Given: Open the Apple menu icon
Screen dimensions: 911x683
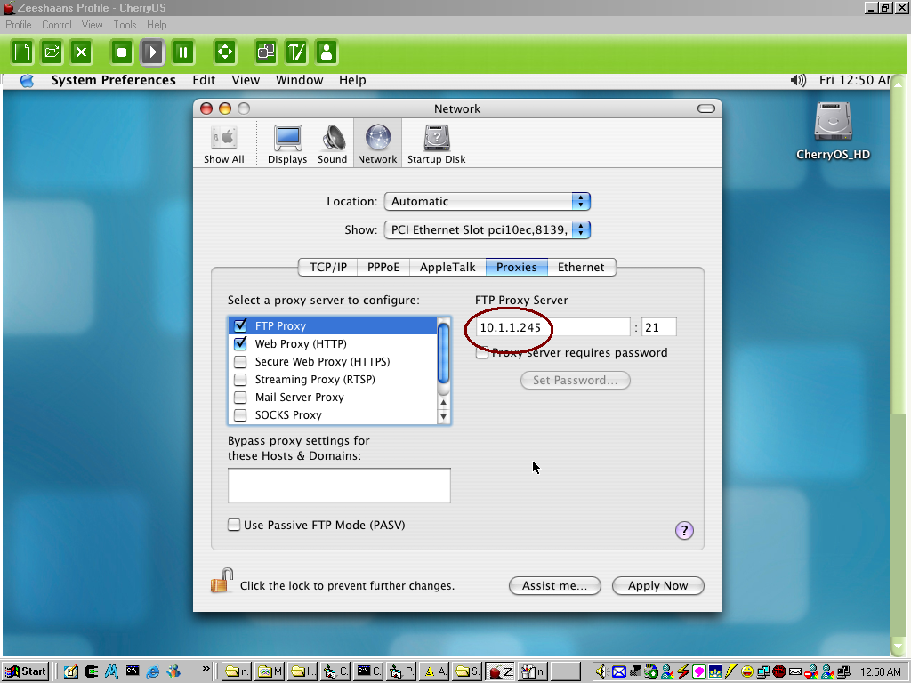Looking at the screenshot, I should tap(28, 81).
